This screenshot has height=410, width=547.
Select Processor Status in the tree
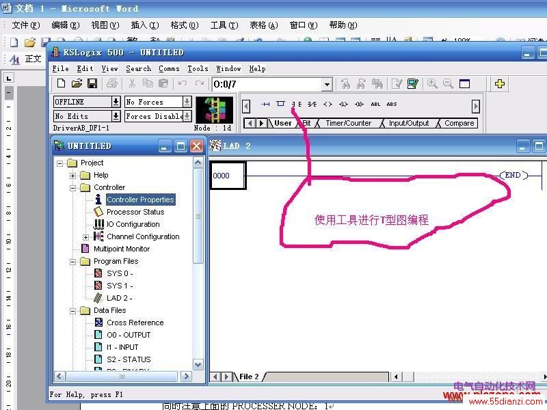click(x=135, y=212)
